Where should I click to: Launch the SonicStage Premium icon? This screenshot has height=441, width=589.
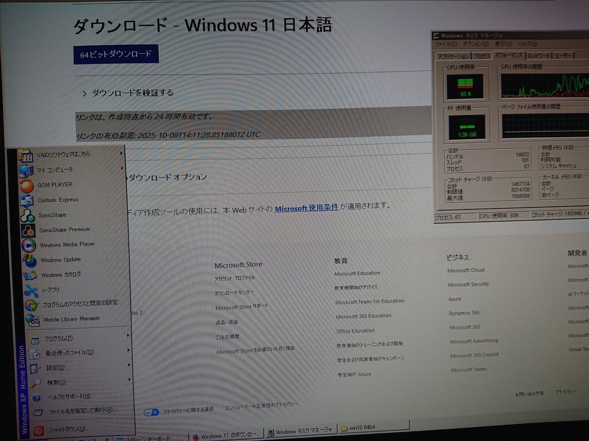[28, 230]
